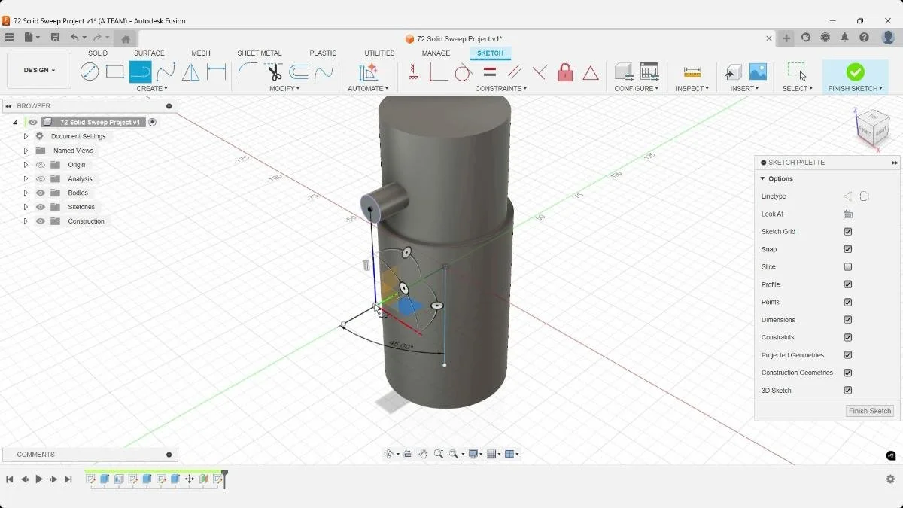Image resolution: width=903 pixels, height=508 pixels.
Task: Play the design timeline
Action: [x=39, y=479]
